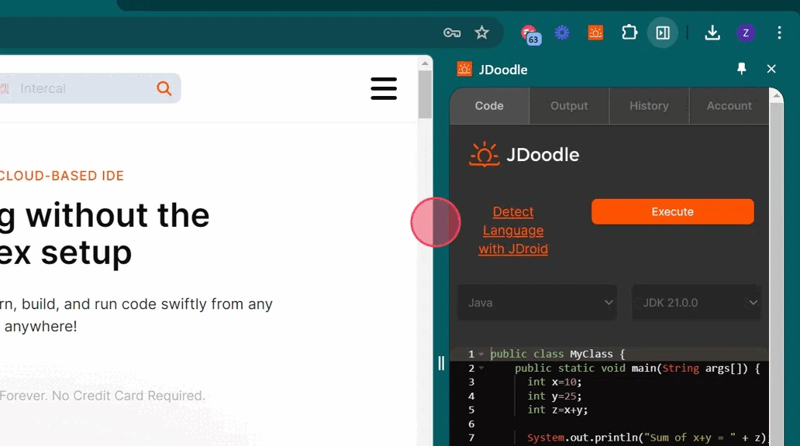Open the History tab
Image resolution: width=800 pixels, height=446 pixels.
click(649, 106)
